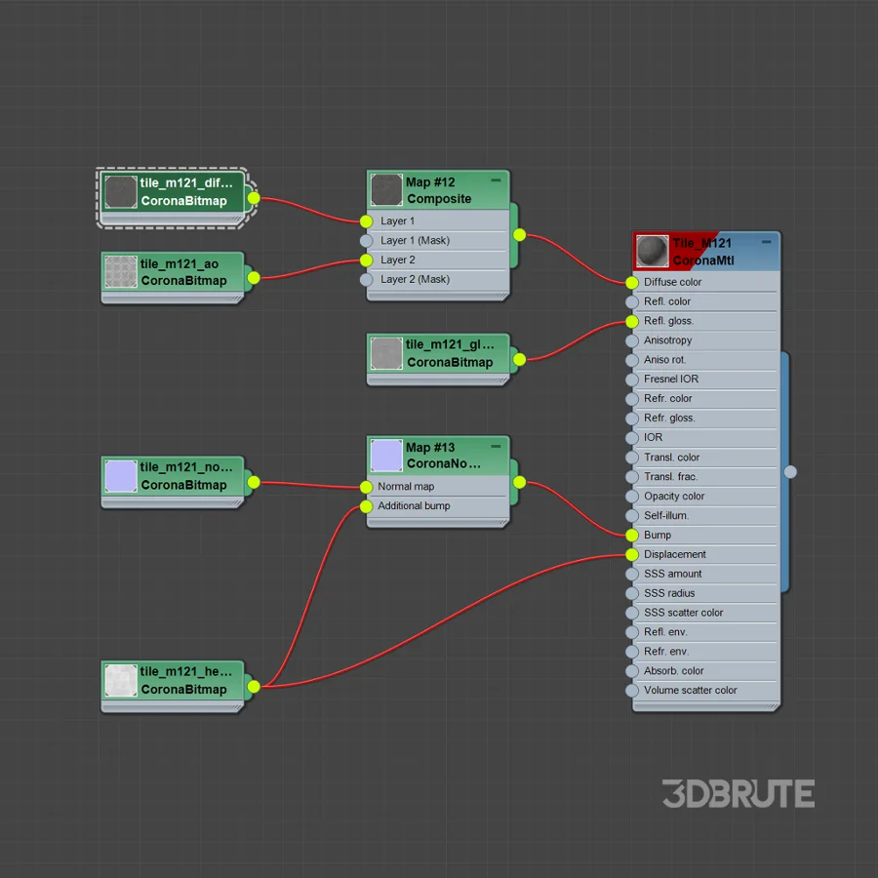Image resolution: width=878 pixels, height=878 pixels.
Task: Click the Layer 1 input socket
Action: [x=366, y=221]
